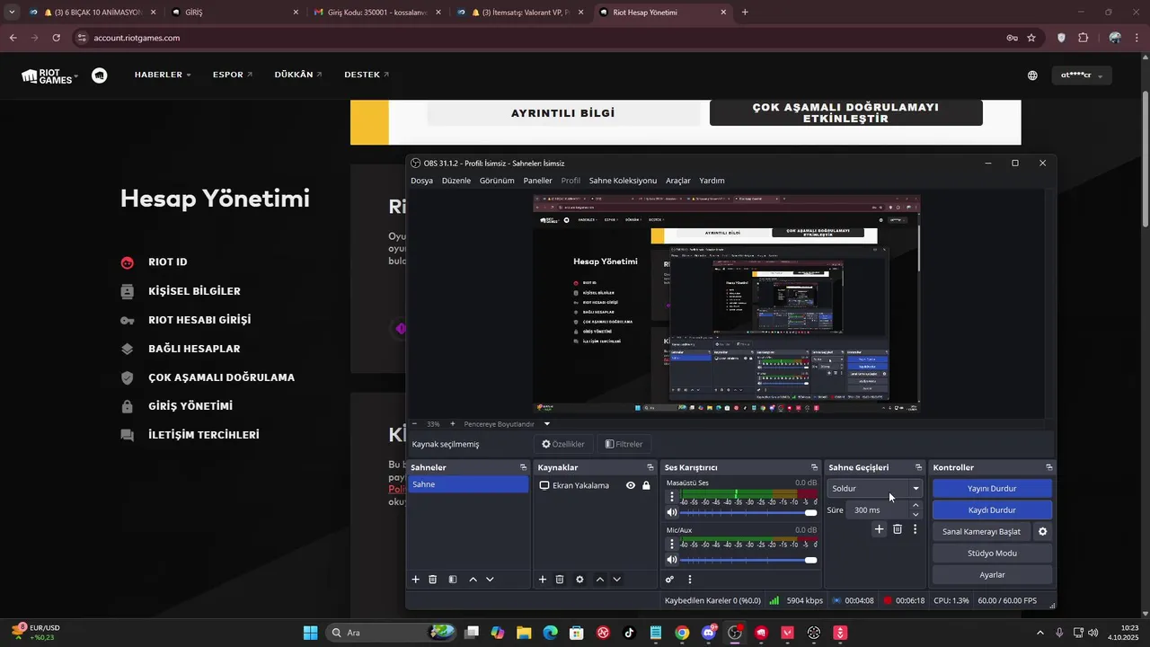
Task: Open advanced audio properties gears icon
Action: click(x=669, y=580)
